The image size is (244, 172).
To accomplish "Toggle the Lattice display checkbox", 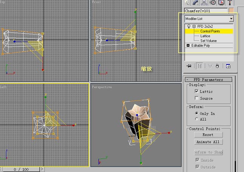I will coord(196,91).
